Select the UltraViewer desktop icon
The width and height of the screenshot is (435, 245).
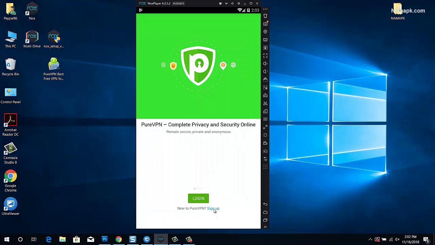click(x=11, y=207)
